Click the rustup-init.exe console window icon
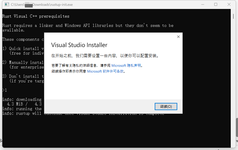Viewport: 238px width, 150px height. tap(7, 4)
